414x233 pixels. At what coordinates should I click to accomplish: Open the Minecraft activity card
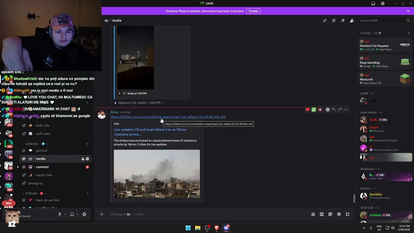pos(385,79)
